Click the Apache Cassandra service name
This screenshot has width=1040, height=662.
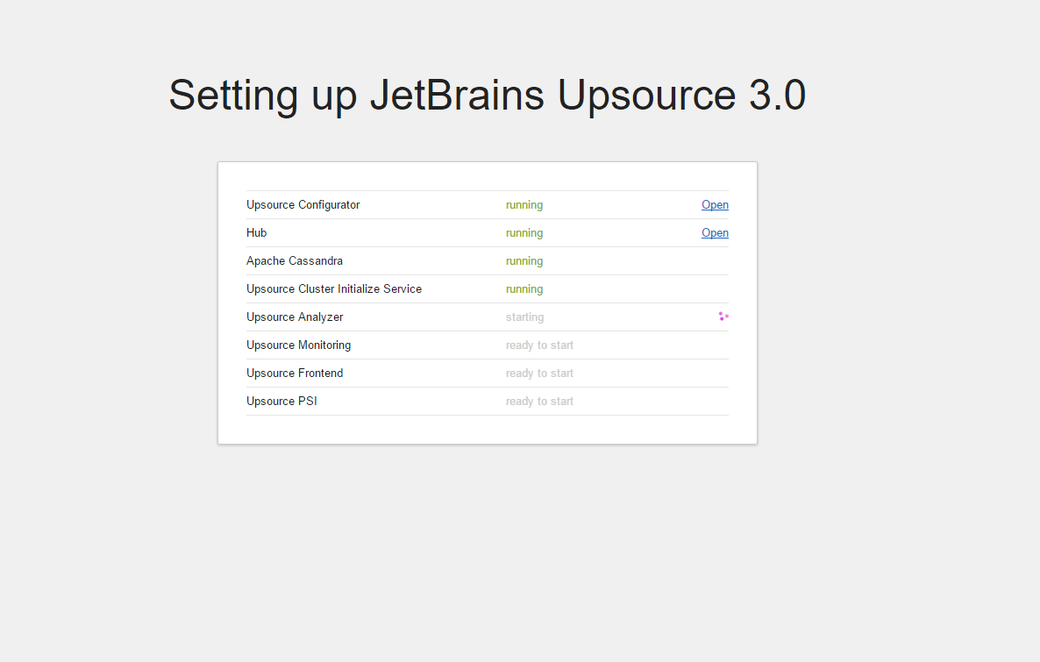pos(295,260)
